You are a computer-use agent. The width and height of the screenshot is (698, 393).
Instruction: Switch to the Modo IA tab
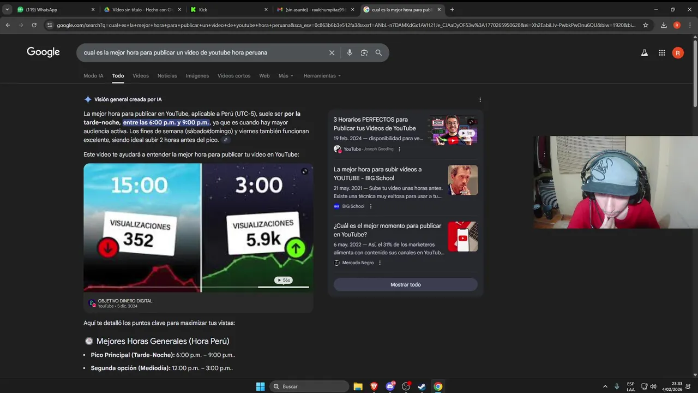coord(93,76)
